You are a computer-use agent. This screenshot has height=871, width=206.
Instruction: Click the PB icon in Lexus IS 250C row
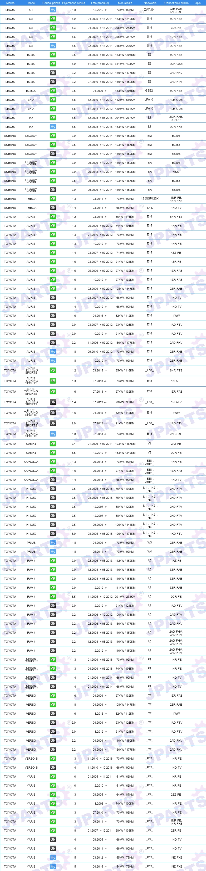(x=53, y=90)
